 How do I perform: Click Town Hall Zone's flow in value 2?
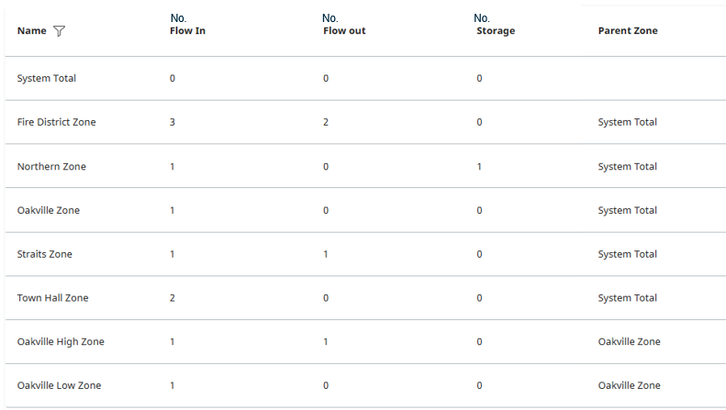pos(173,298)
